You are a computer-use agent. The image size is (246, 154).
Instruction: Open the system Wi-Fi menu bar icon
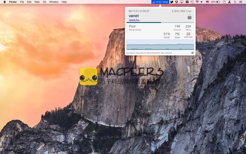(197, 2)
